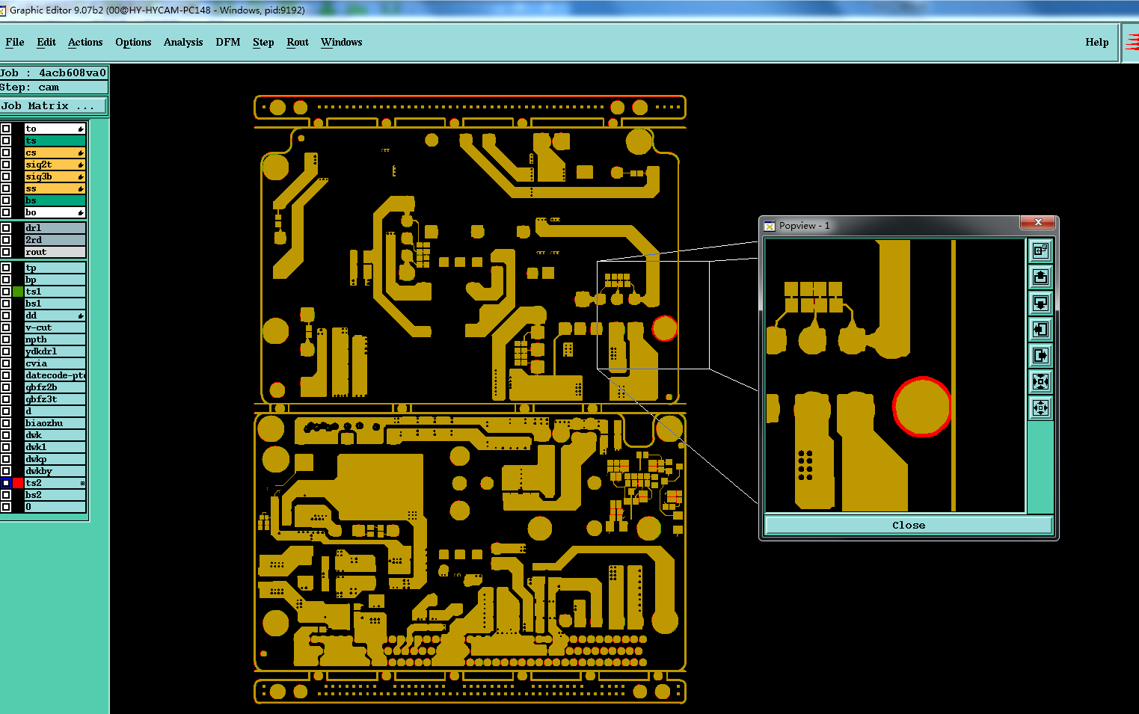Select layer 'cvia' in layer list
This screenshot has height=714, width=1139.
(55, 364)
